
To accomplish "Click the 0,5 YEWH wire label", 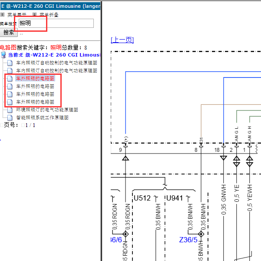I will coord(250,198).
